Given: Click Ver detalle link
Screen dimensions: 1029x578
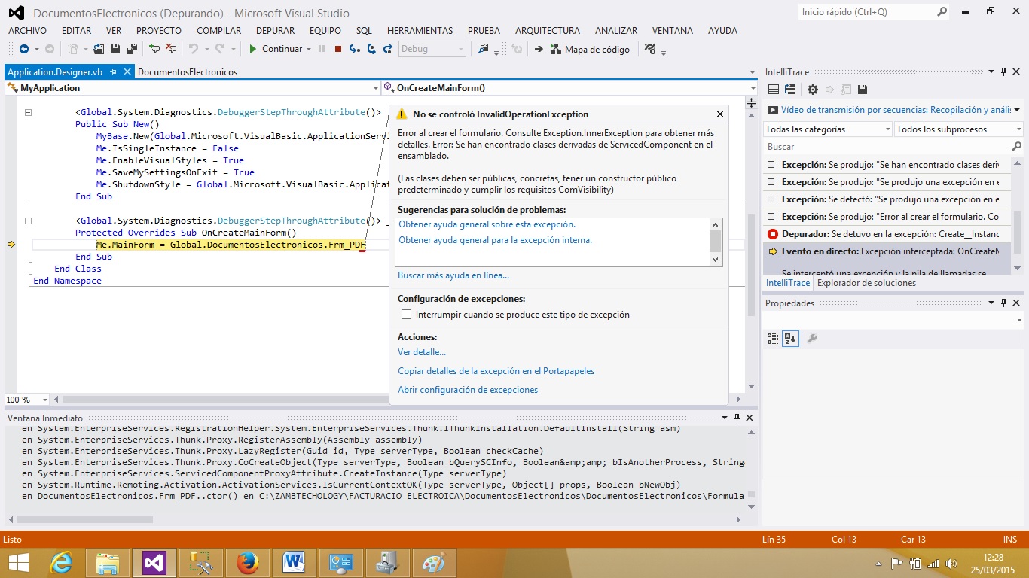Looking at the screenshot, I should click(422, 352).
